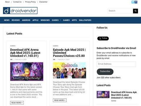Open the Disclaimer link
141x106 pixels.
point(43,2)
